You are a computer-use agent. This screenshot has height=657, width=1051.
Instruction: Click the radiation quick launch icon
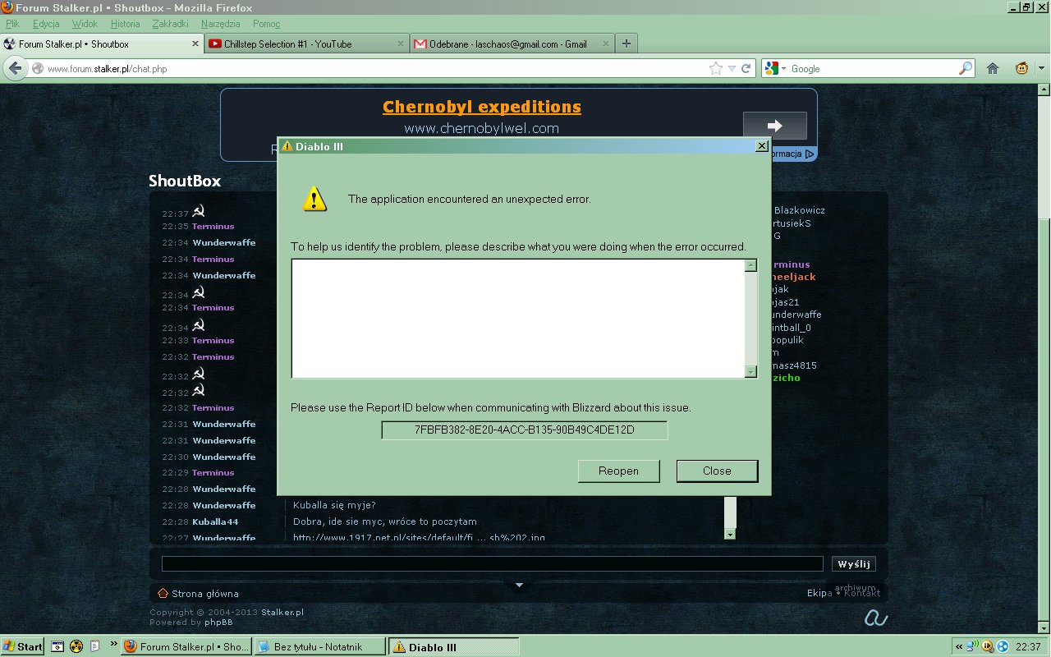(76, 646)
